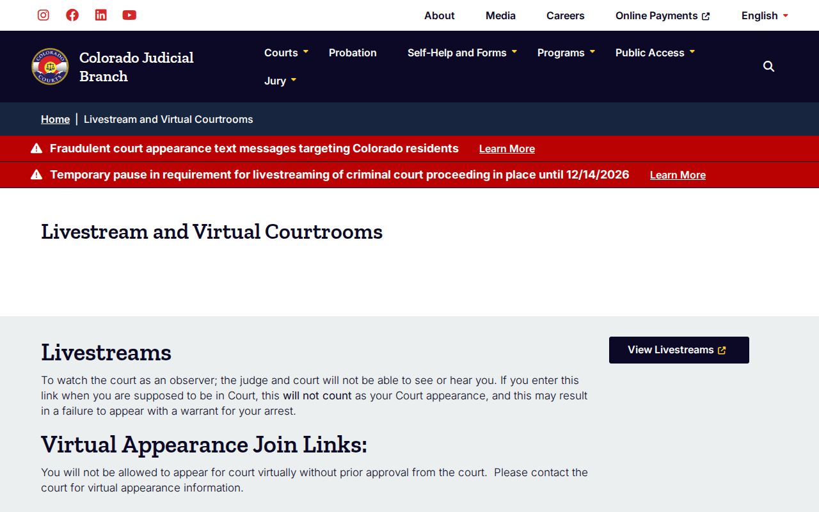Click the Colorado Courts seal logo
The width and height of the screenshot is (819, 512).
(50, 67)
